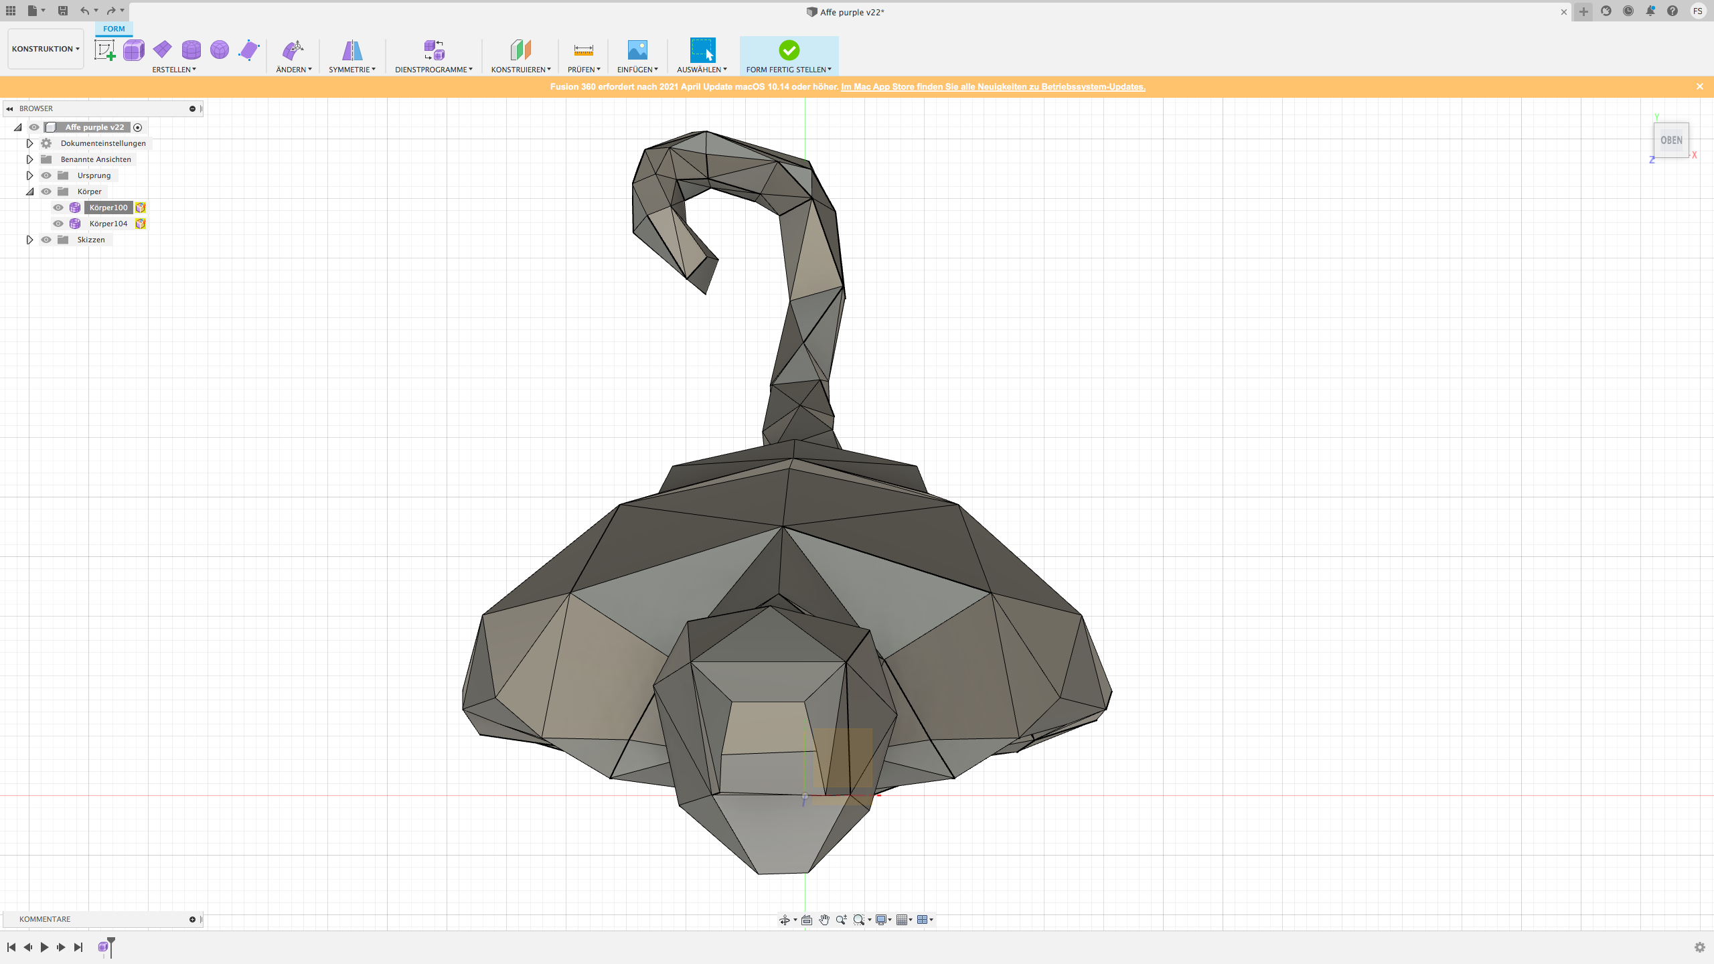
Task: Create a Box form primitive
Action: tap(134, 50)
